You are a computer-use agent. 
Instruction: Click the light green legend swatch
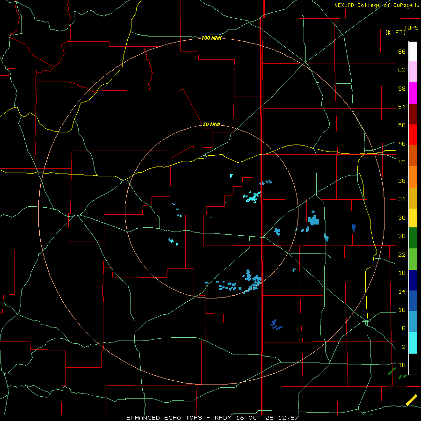(x=413, y=259)
